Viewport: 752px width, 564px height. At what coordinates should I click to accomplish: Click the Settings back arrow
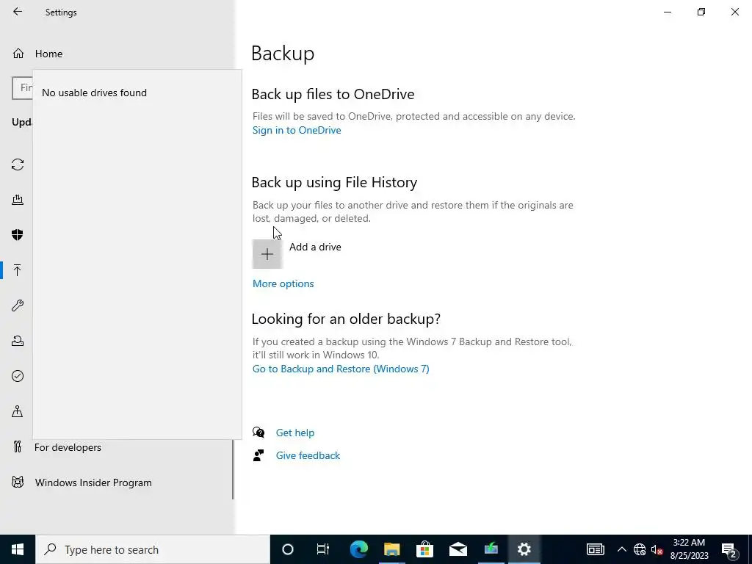click(x=18, y=12)
